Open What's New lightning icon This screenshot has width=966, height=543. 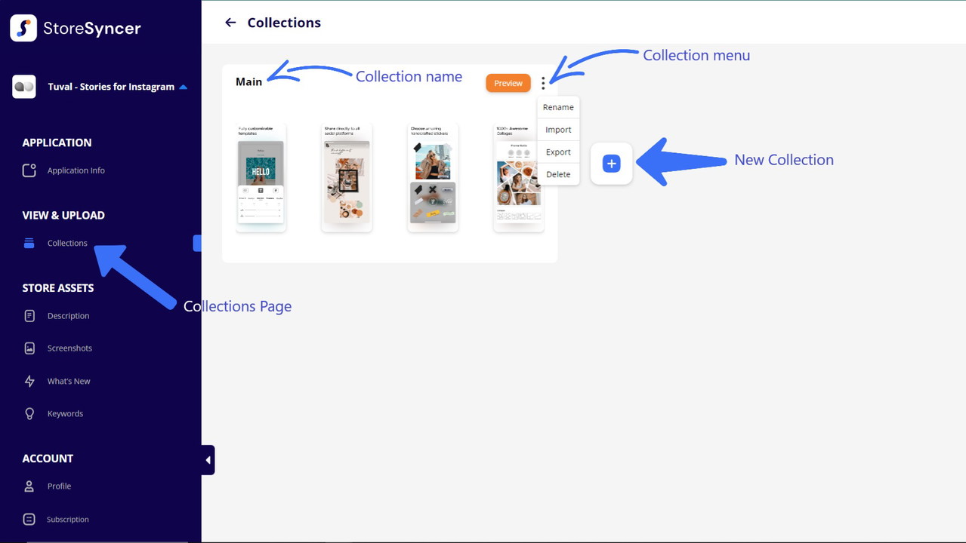pyautogui.click(x=29, y=381)
